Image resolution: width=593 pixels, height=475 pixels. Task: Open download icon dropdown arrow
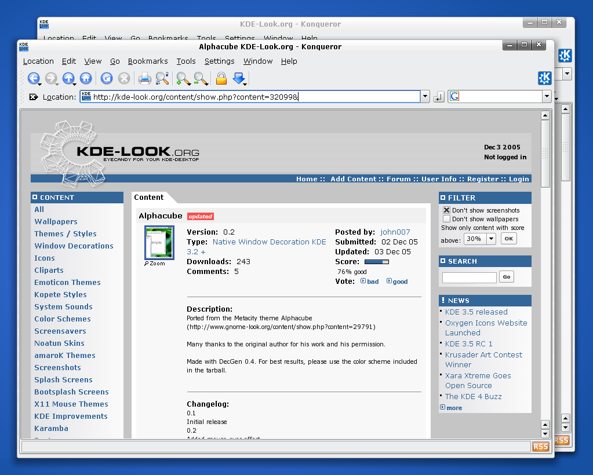coord(245,84)
